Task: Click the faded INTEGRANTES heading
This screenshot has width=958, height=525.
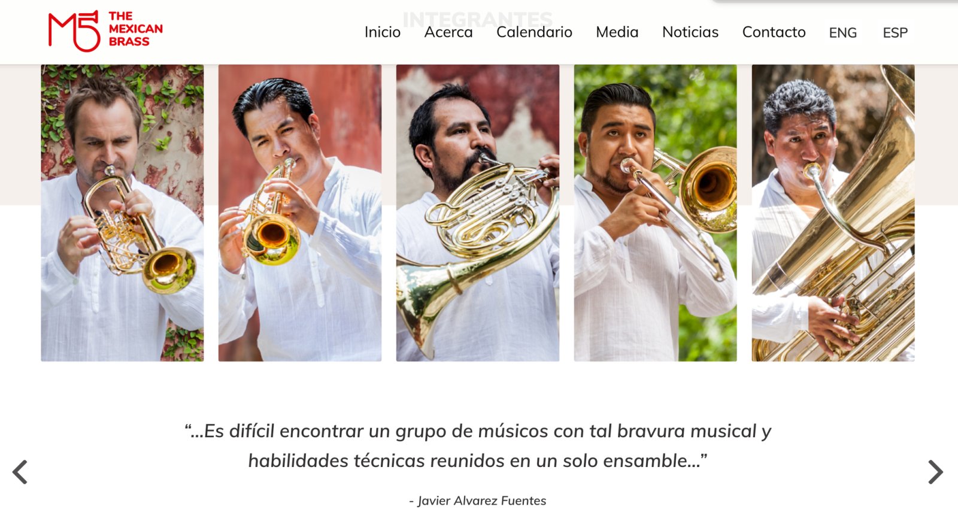Action: point(478,20)
